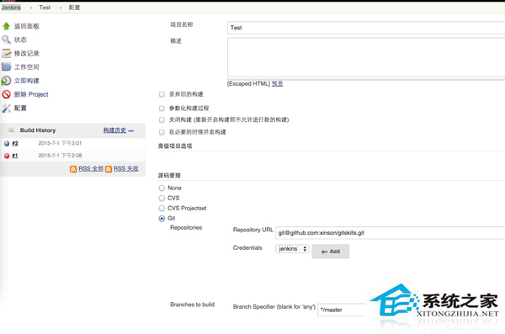Select the CVS radio button
This screenshot has width=505, height=334.
[x=162, y=198]
